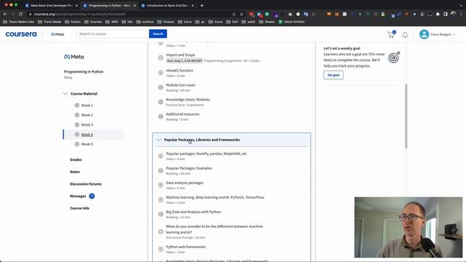This screenshot has height=262, width=466.
Task: Click the reading icon beside Big Data and Analysis
Action: point(160,214)
